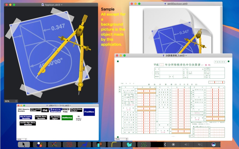Open the 75% zoom popup in 決算書原稿 window
This screenshot has height=149, width=239.
click(121, 139)
